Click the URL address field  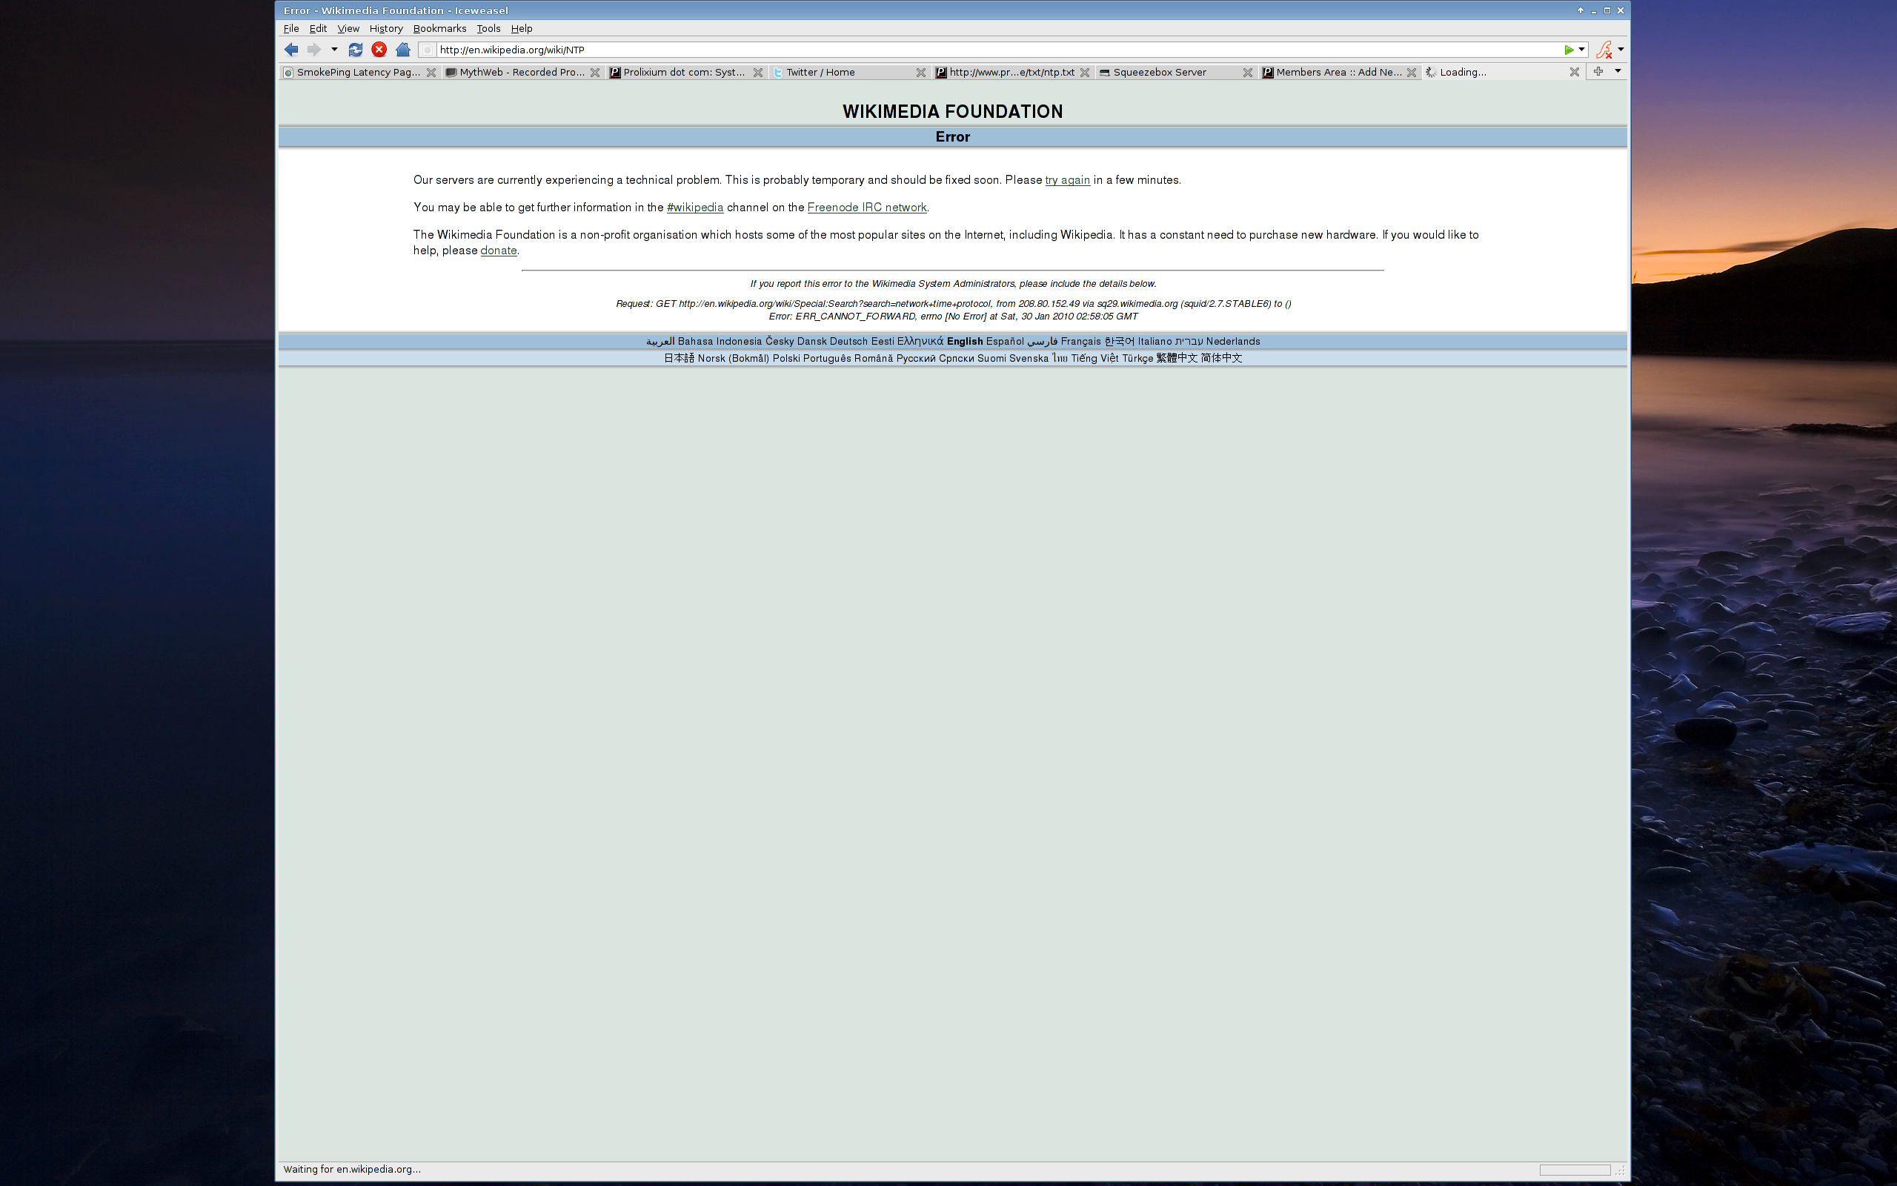[995, 50]
